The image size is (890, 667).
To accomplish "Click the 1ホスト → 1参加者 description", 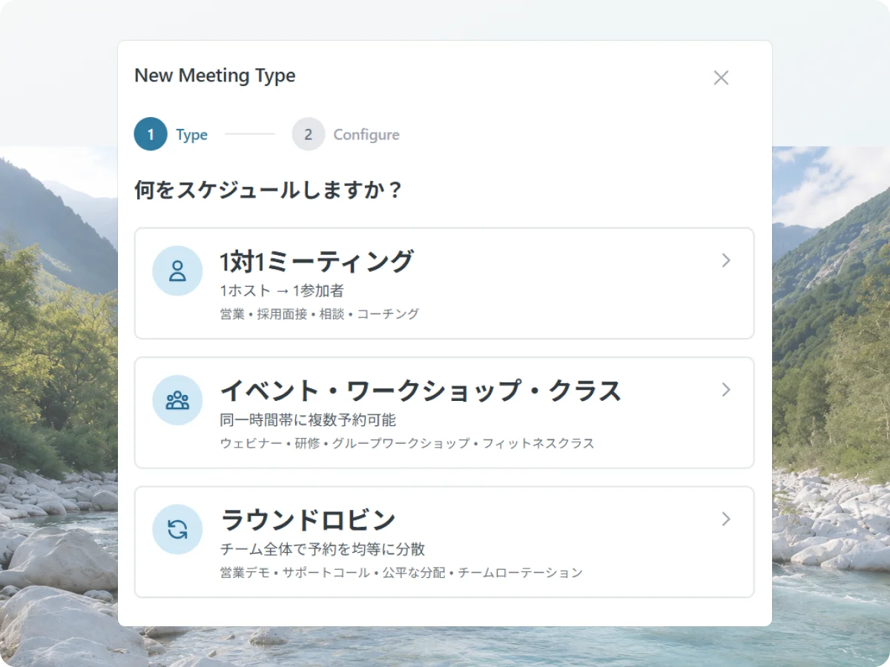I will click(x=282, y=291).
